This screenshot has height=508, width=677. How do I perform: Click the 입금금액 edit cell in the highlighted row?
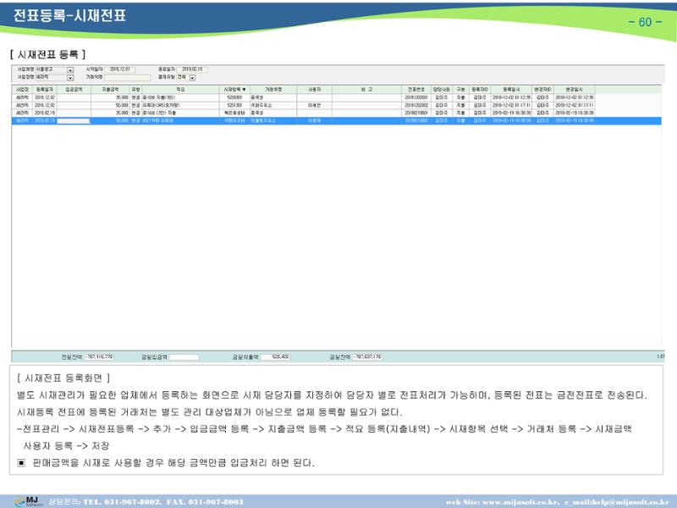(74, 121)
